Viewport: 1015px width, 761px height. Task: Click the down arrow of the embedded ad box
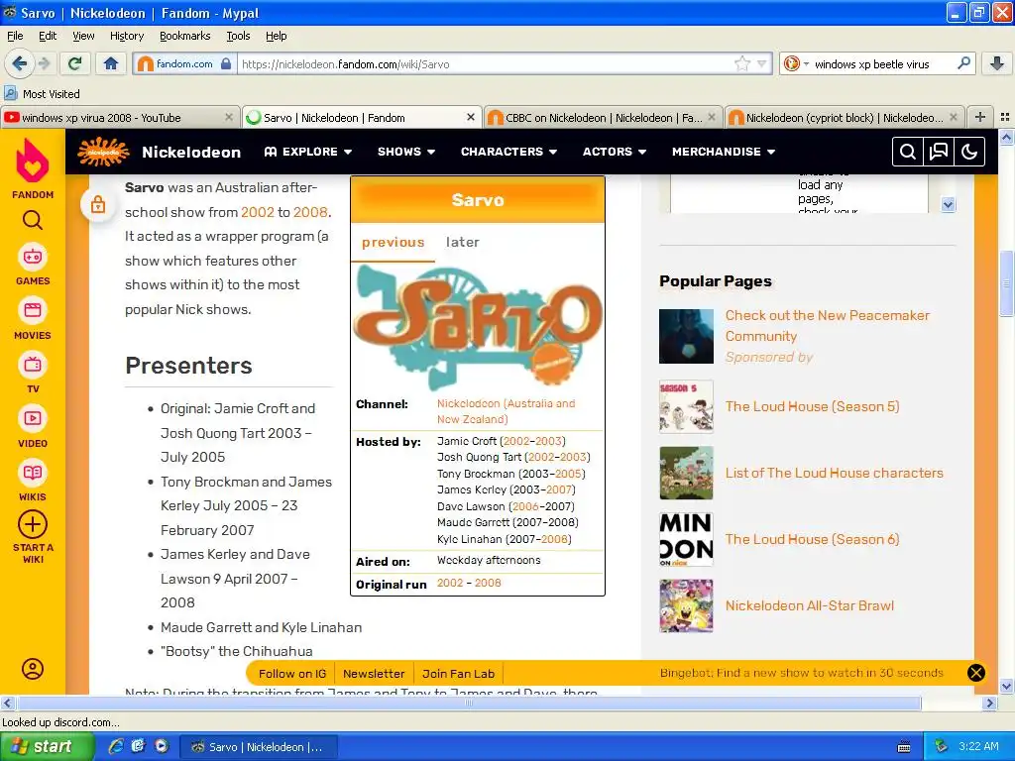pyautogui.click(x=948, y=205)
